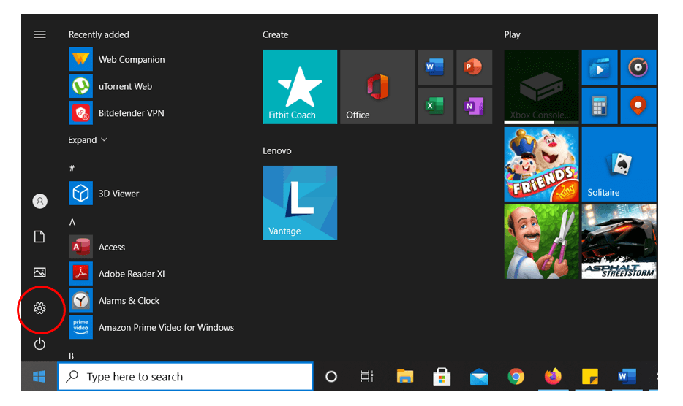Launch Amazon Prime Video for Windows
The height and width of the screenshot is (406, 683).
[151, 327]
